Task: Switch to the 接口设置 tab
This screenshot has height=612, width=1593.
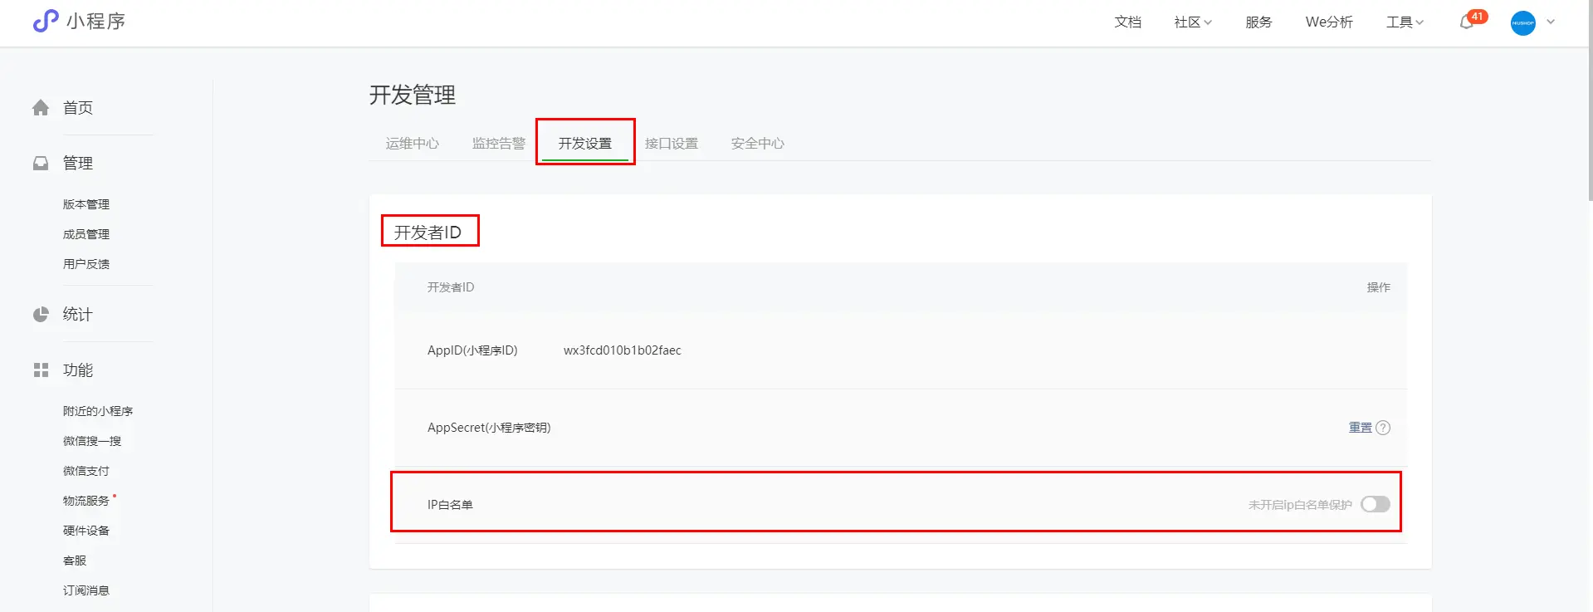Action: [671, 143]
